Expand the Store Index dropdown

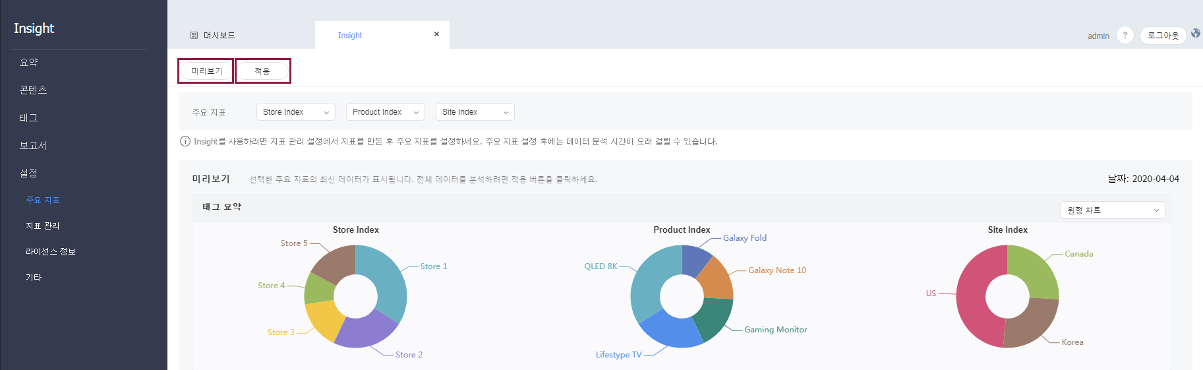(x=295, y=112)
